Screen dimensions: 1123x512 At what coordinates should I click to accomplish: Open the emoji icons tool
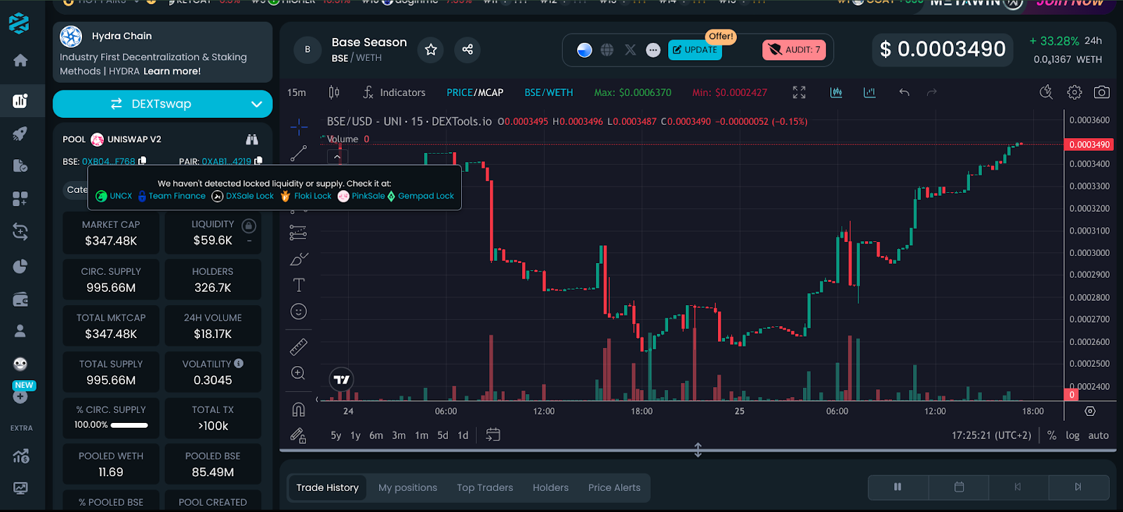click(x=298, y=311)
